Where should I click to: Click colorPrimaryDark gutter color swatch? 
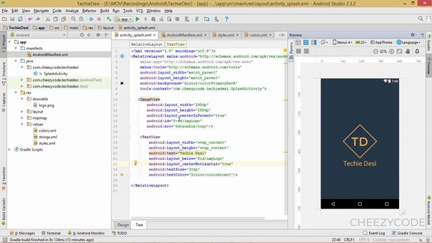(x=122, y=83)
